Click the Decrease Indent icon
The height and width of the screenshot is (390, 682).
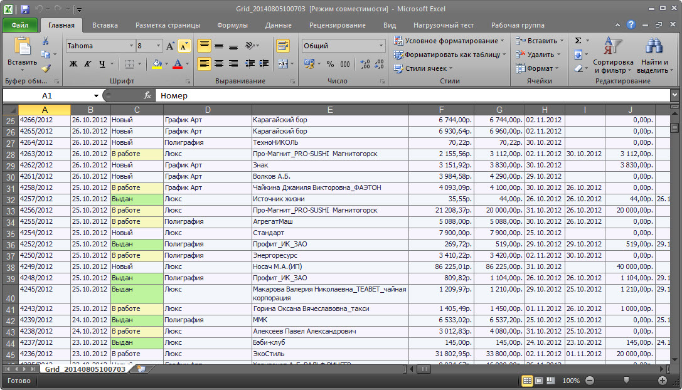[x=250, y=64]
